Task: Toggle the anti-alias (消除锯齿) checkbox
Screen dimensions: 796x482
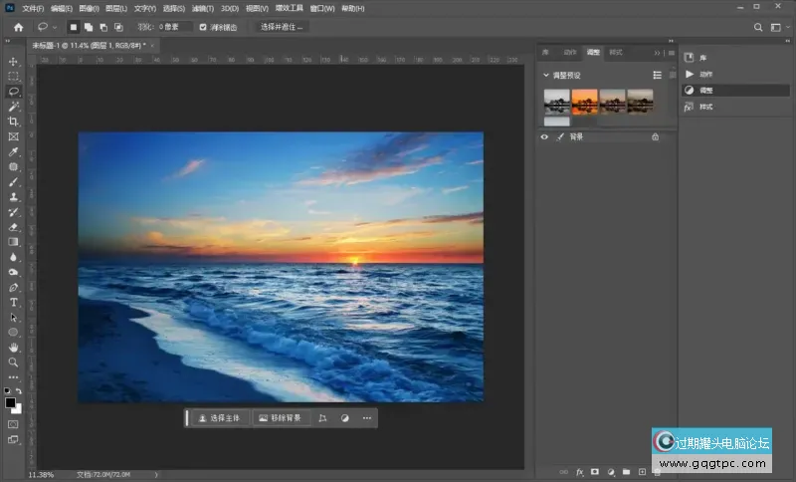Action: (x=203, y=27)
